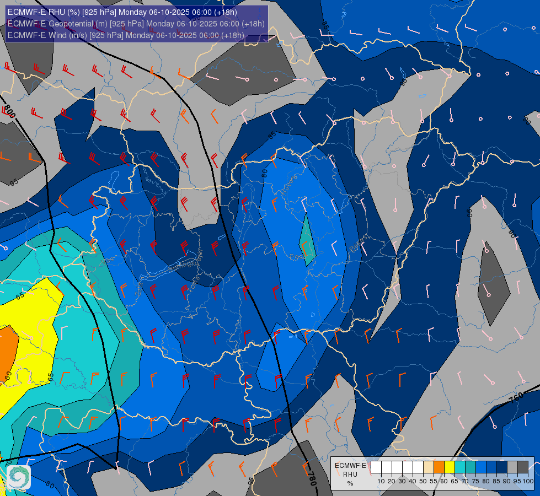Click the % unit label in the legend

[350, 483]
